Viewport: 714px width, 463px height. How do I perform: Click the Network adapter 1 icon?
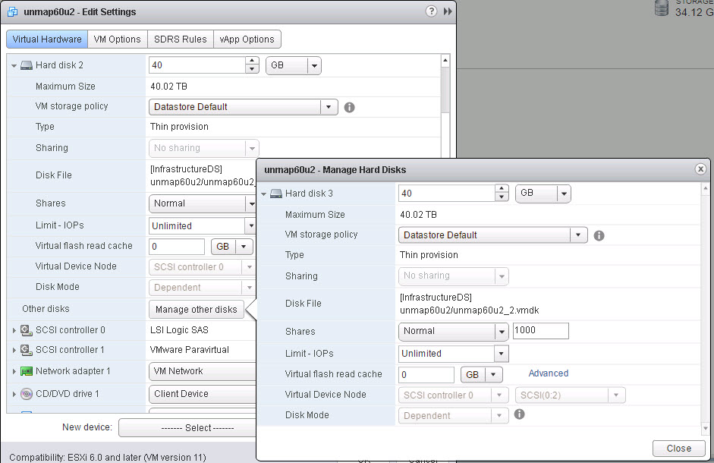27,371
